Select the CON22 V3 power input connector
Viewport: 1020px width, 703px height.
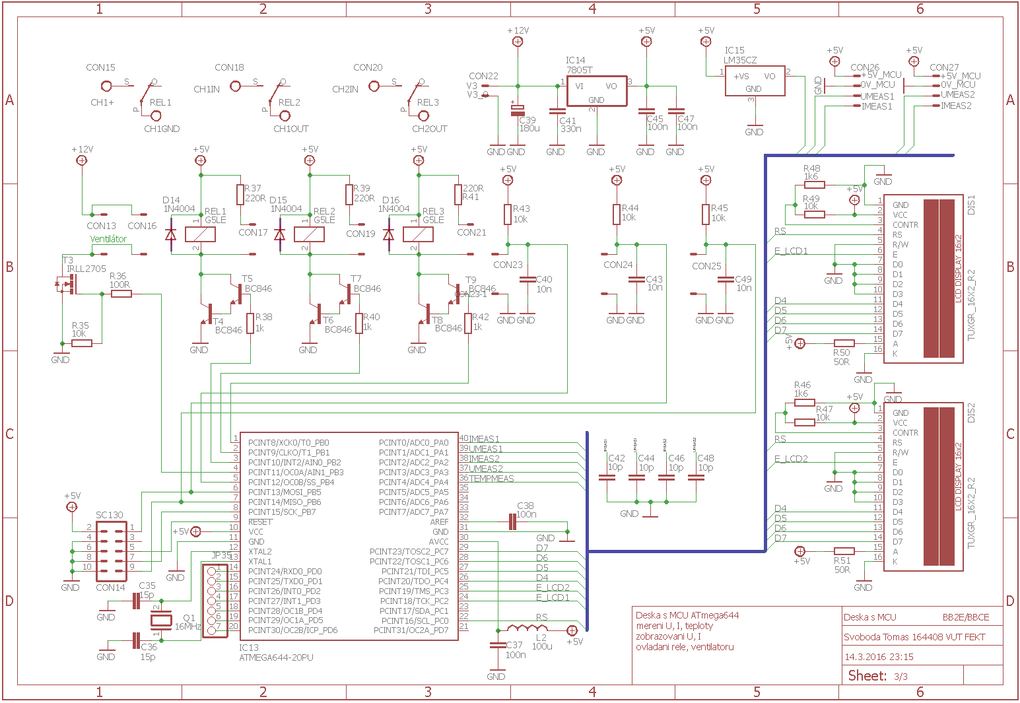[x=487, y=90]
